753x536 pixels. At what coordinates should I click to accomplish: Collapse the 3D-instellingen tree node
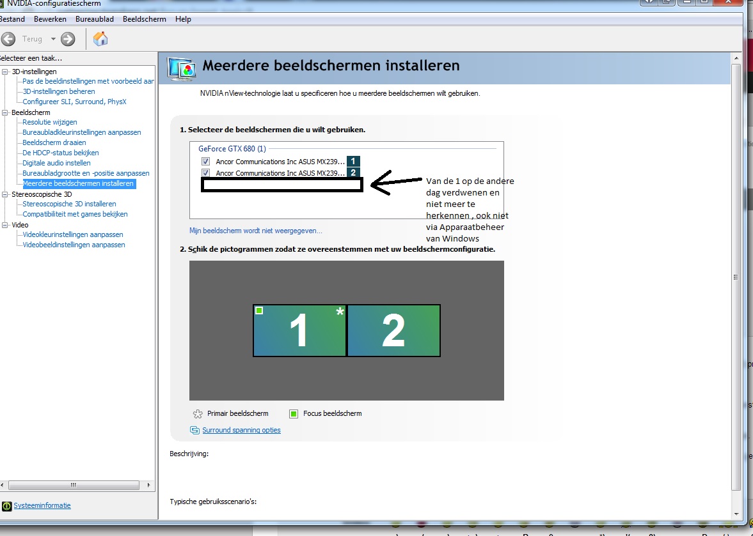[5, 72]
